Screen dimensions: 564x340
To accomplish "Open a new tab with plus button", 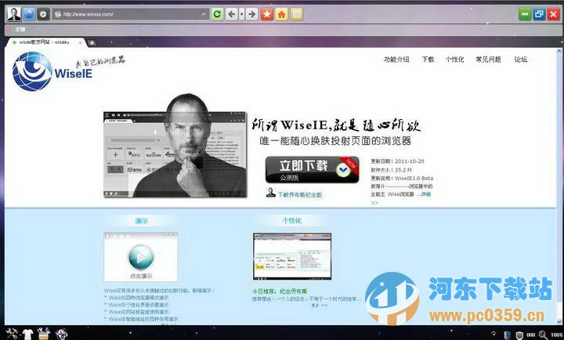I will click(x=92, y=42).
